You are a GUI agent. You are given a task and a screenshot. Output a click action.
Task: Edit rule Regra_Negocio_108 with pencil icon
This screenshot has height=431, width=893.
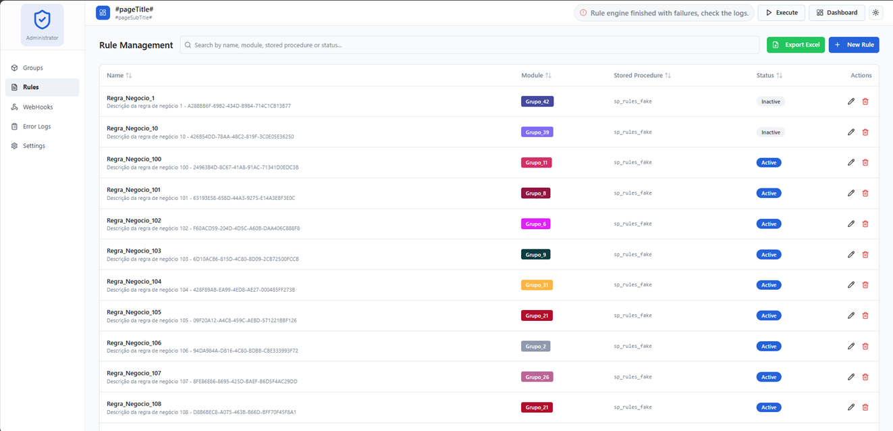851,407
